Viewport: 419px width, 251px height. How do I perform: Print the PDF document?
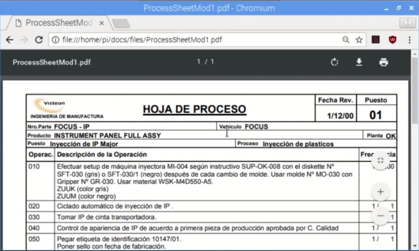point(384,62)
